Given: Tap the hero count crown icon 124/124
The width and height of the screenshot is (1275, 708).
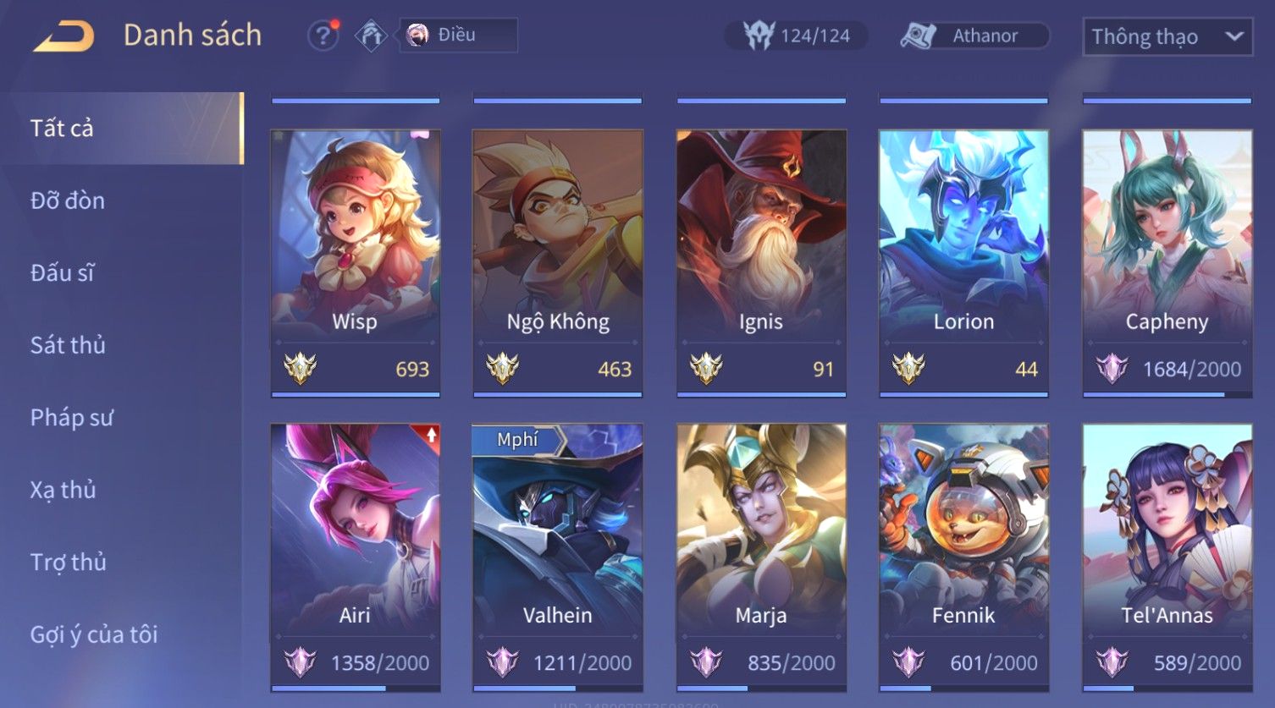Looking at the screenshot, I should click(x=759, y=36).
